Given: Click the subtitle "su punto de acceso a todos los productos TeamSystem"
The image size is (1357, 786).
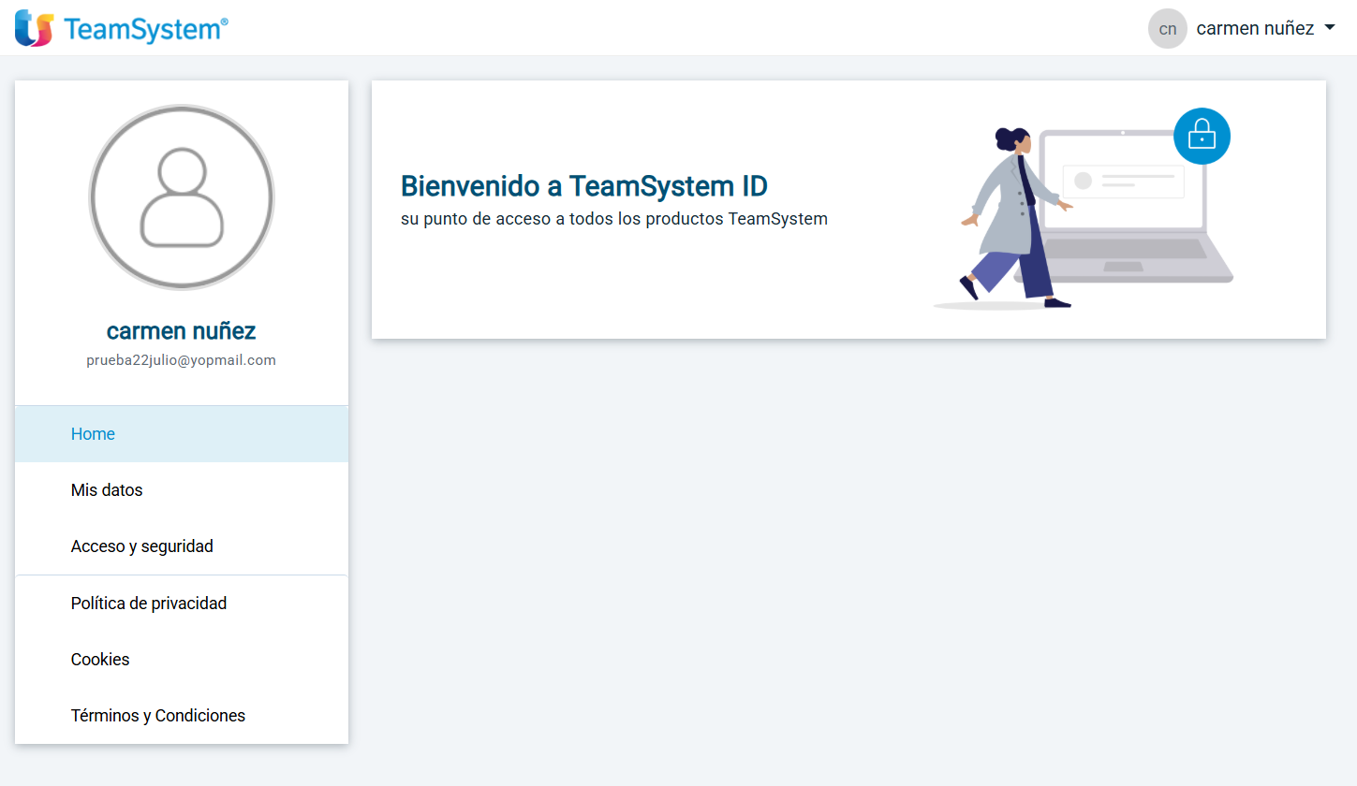Looking at the screenshot, I should click(x=614, y=220).
